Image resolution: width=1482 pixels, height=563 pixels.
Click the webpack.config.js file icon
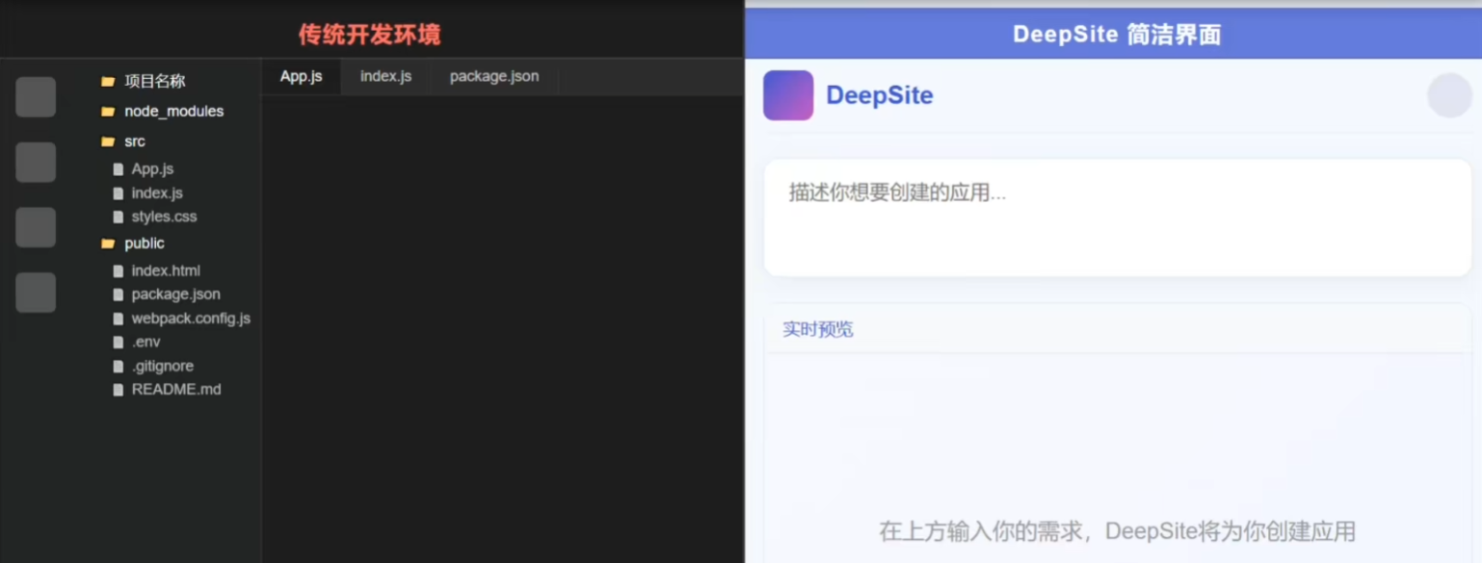pos(117,318)
